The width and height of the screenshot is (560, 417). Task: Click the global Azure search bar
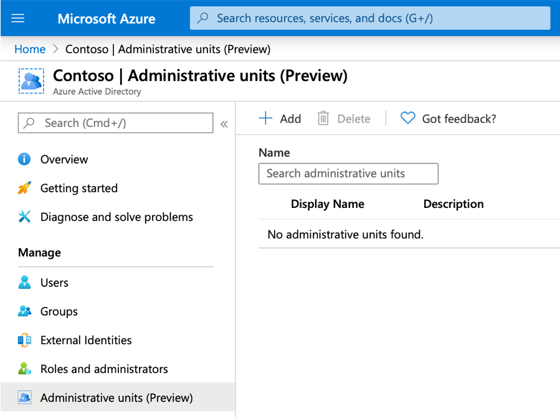click(369, 17)
